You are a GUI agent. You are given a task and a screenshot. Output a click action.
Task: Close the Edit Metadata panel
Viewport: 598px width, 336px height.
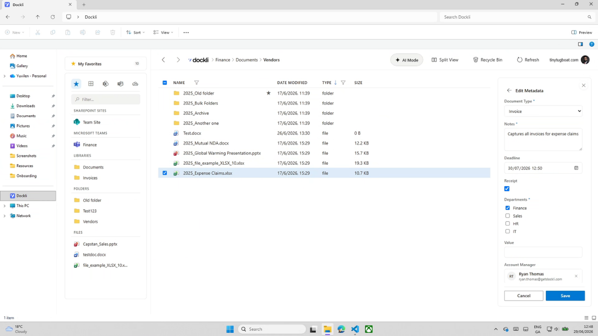tap(584, 85)
